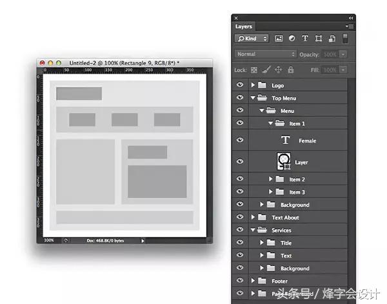Expand the Item 2 group
The height and width of the screenshot is (304, 387).
point(270,179)
